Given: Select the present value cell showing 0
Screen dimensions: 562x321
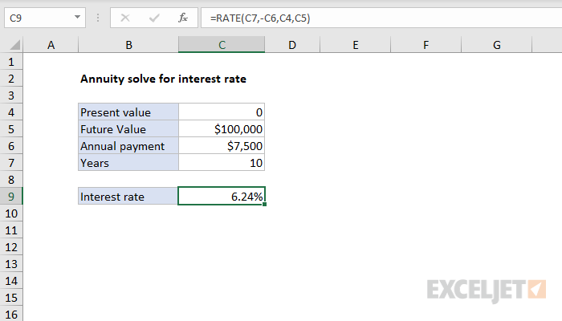Looking at the screenshot, I should click(222, 112).
